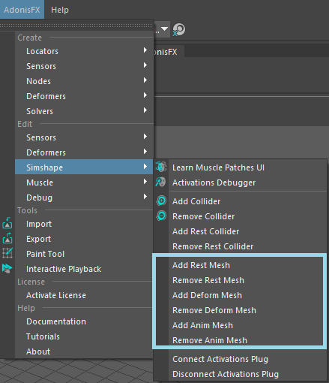
Task: Expand Sensors submenu under Edit section
Action: (84, 137)
